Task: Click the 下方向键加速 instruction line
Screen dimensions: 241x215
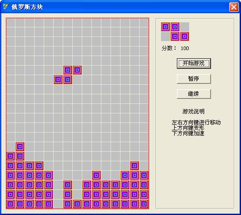Action: click(188, 133)
